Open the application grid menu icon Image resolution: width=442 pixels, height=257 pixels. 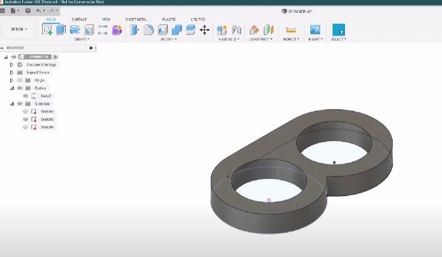[3, 11]
